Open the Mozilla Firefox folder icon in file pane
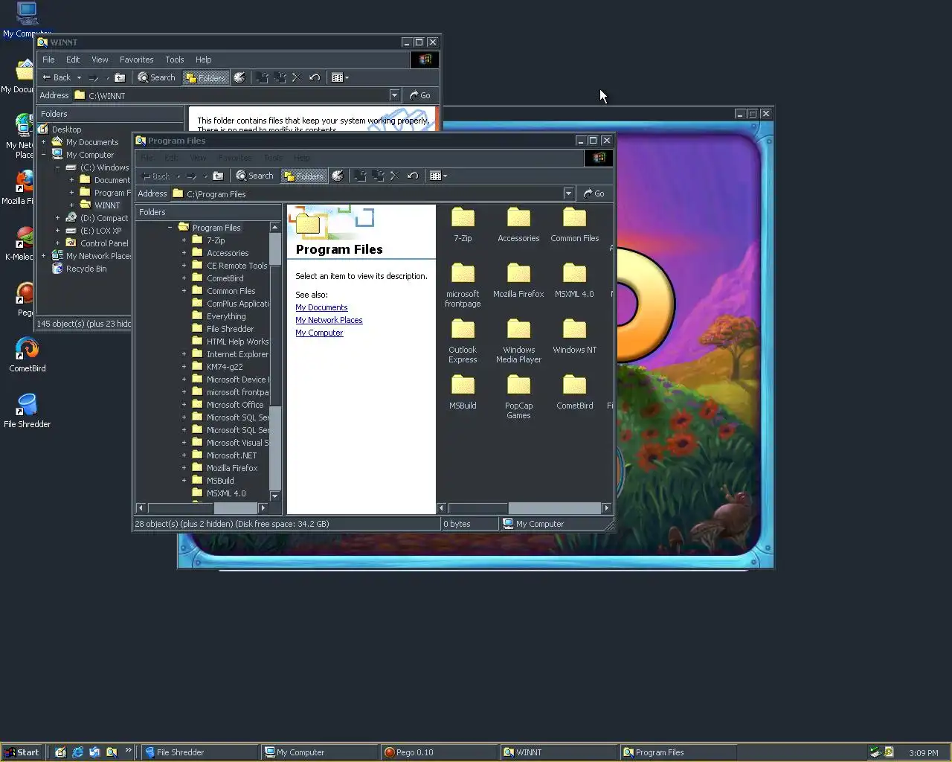The width and height of the screenshot is (952, 762). (x=518, y=273)
